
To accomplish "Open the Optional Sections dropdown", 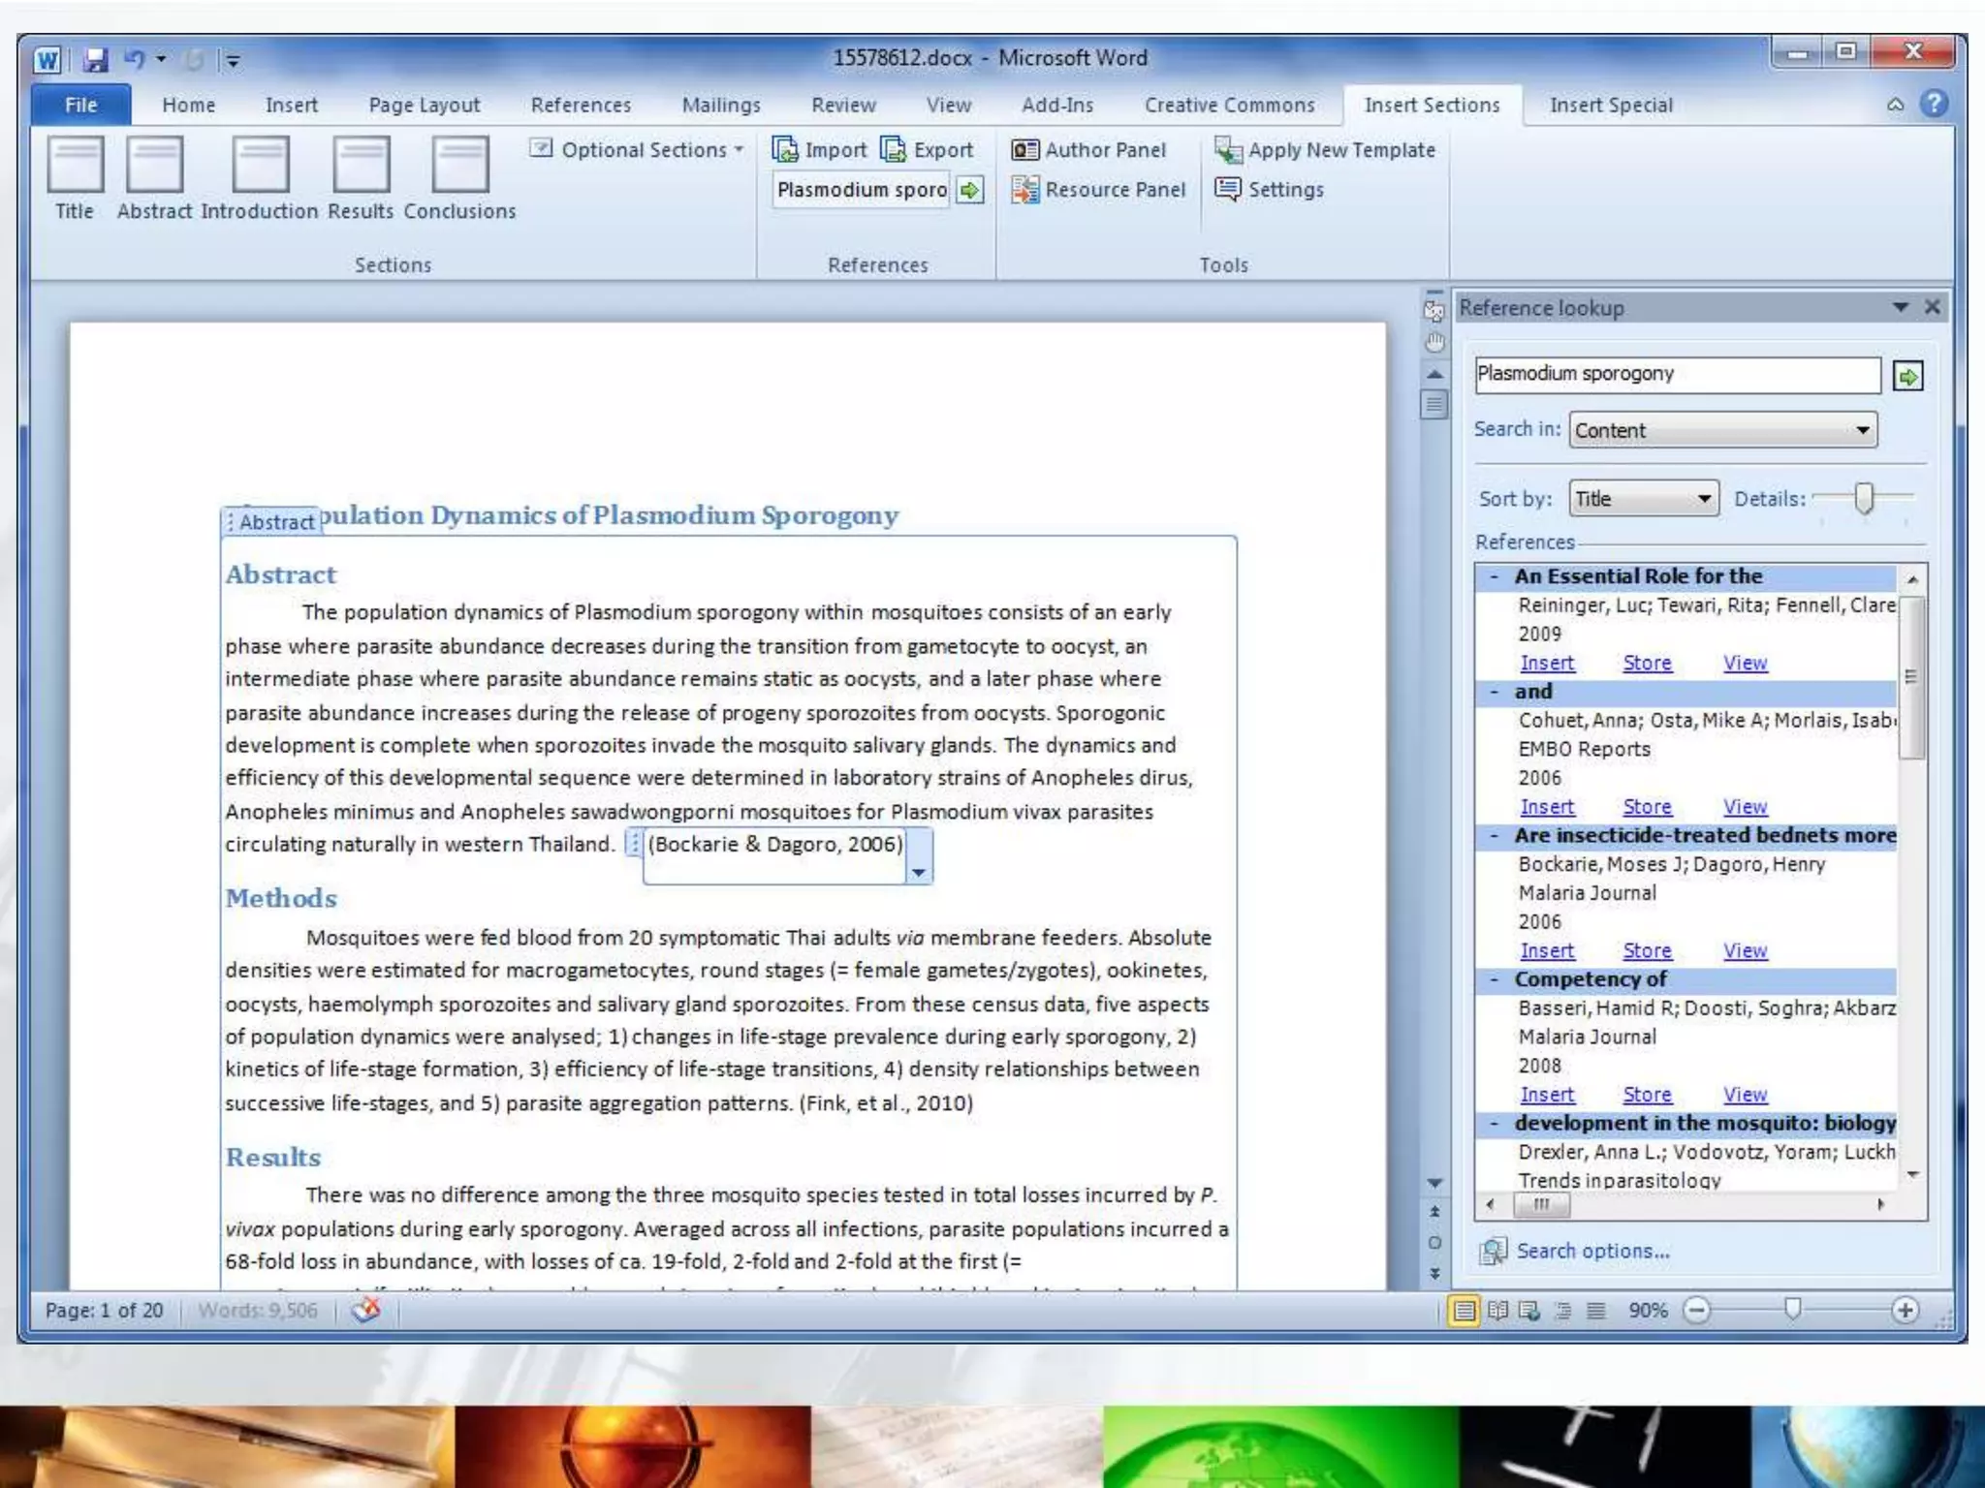I will pos(640,150).
